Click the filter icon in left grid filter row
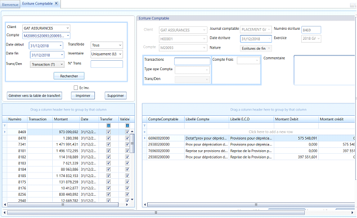The height and width of the screenshot is (218, 357). point(5,126)
